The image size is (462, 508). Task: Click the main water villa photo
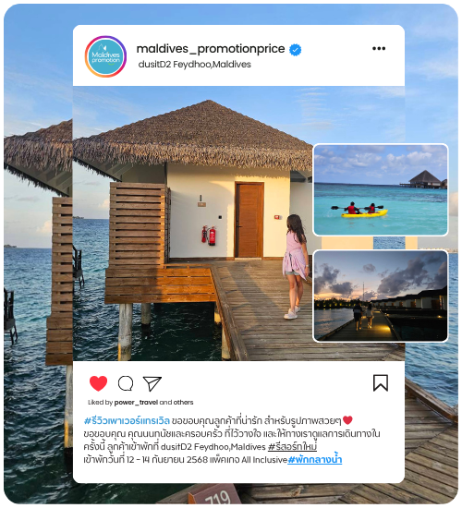193,224
